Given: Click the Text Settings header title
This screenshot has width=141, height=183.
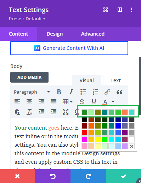Looking at the screenshot, I should (x=29, y=10).
